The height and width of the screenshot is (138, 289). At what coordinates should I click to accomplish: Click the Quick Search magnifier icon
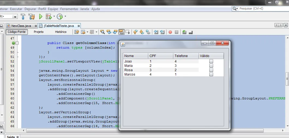[x=234, y=9]
